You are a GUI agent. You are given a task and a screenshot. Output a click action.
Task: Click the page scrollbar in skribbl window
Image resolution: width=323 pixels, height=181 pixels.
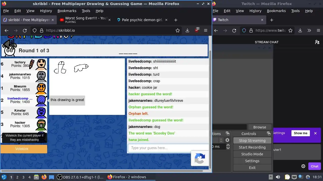pos(210,110)
